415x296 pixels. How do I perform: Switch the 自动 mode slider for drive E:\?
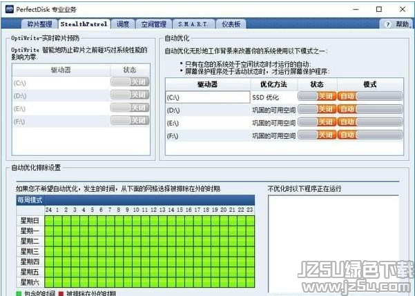click(370, 122)
